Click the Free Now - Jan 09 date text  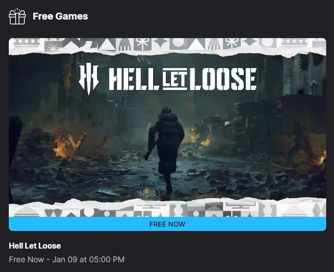pyautogui.click(x=67, y=259)
